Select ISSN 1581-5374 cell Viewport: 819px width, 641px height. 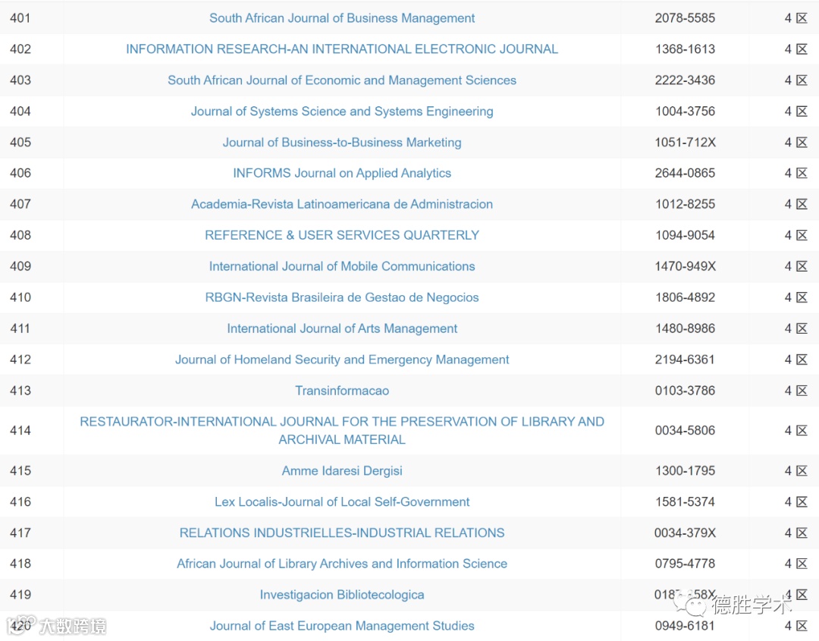pyautogui.click(x=685, y=502)
